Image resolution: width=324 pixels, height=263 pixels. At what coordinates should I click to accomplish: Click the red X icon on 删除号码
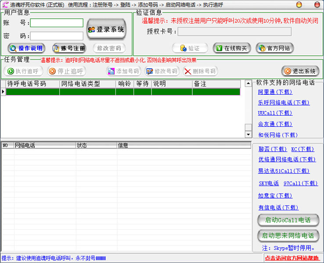pyautogui.click(x=187, y=71)
